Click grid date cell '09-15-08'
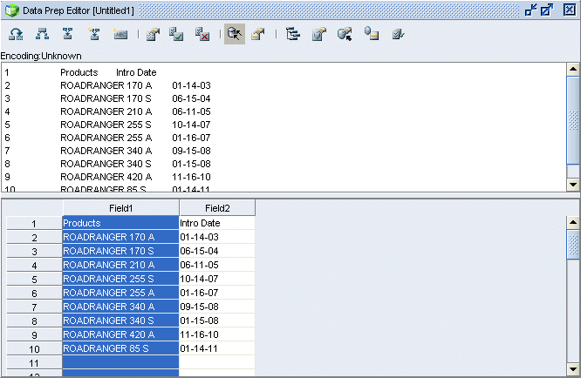 tap(217, 307)
